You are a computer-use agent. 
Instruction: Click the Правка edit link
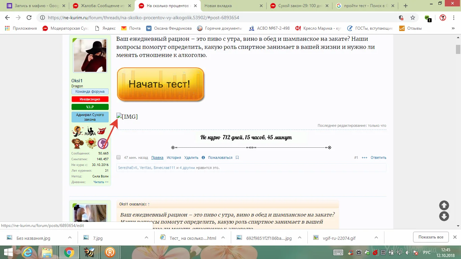(x=157, y=157)
